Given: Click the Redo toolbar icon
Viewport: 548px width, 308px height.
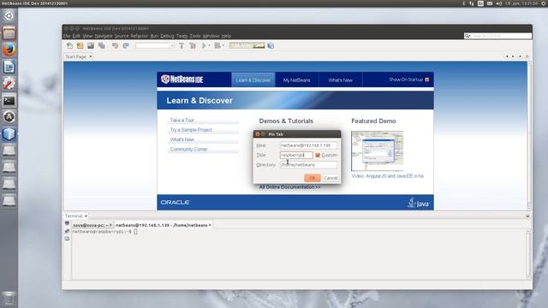Looking at the screenshot, I should click(x=126, y=45).
